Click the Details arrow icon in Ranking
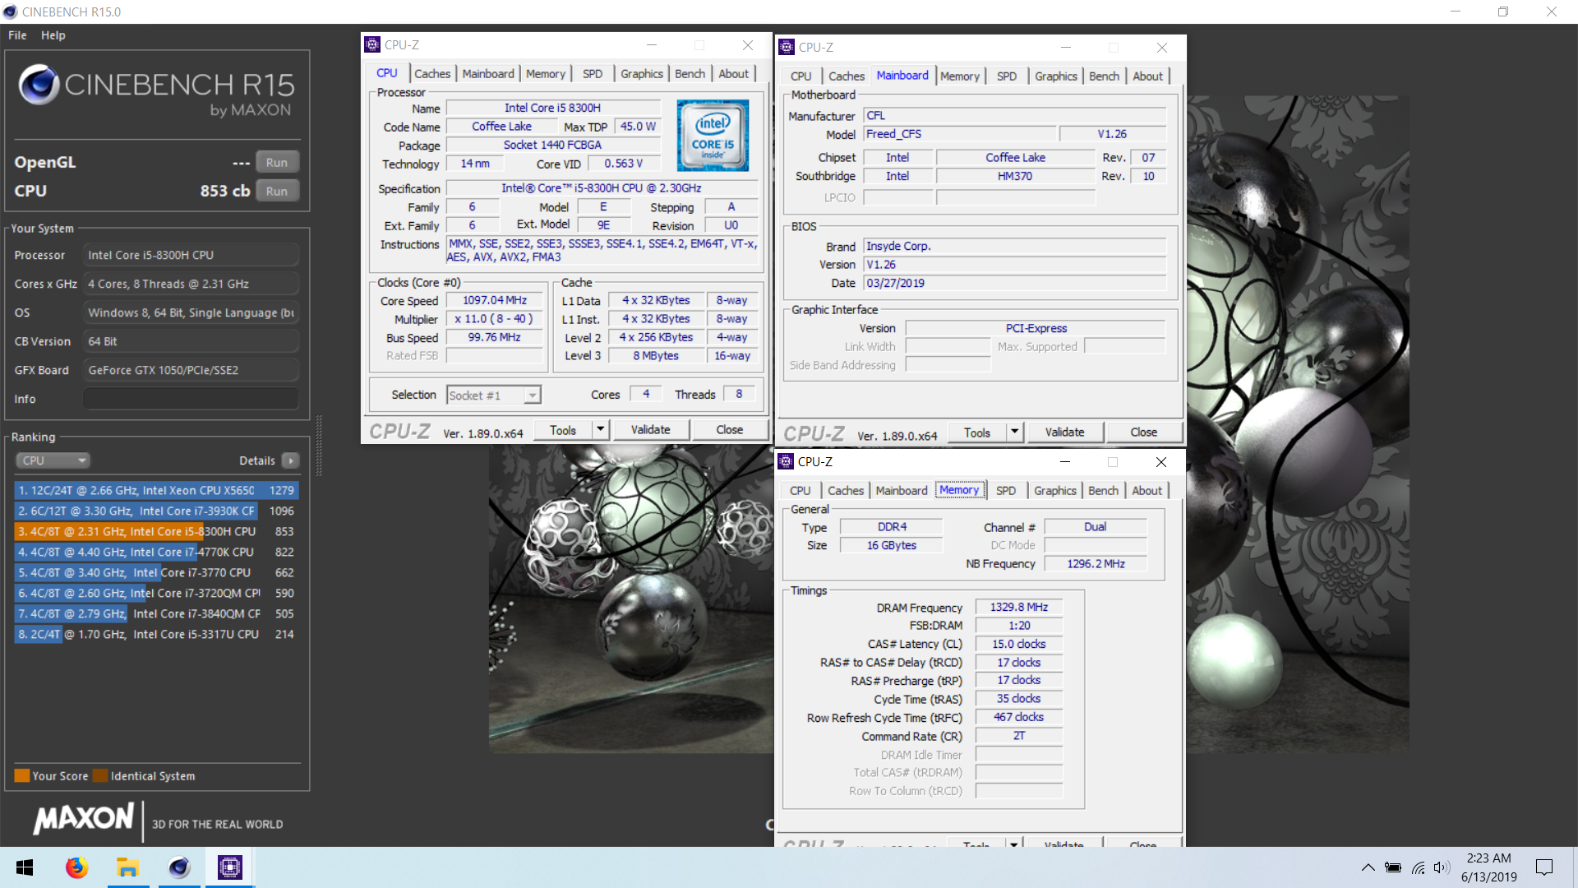 [291, 460]
